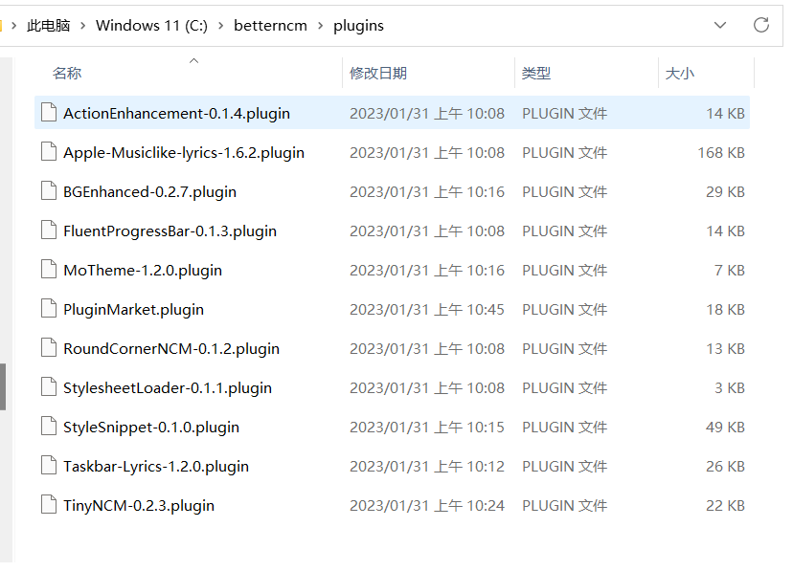Click the file icon of TinyNCM-0.2.3.plugin

click(49, 504)
